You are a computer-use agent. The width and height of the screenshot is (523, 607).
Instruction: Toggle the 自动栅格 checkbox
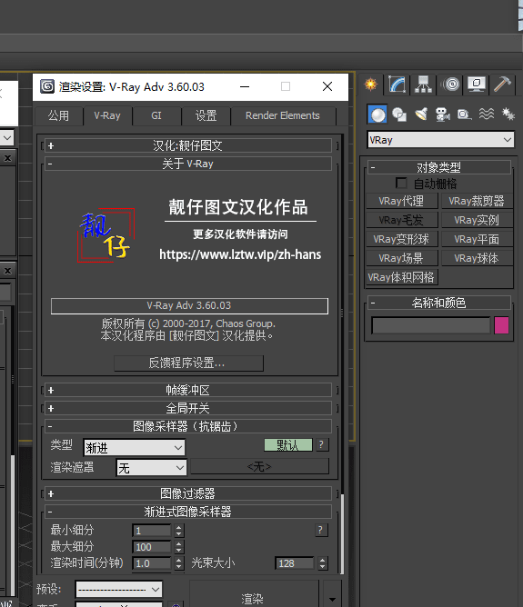coord(401,183)
